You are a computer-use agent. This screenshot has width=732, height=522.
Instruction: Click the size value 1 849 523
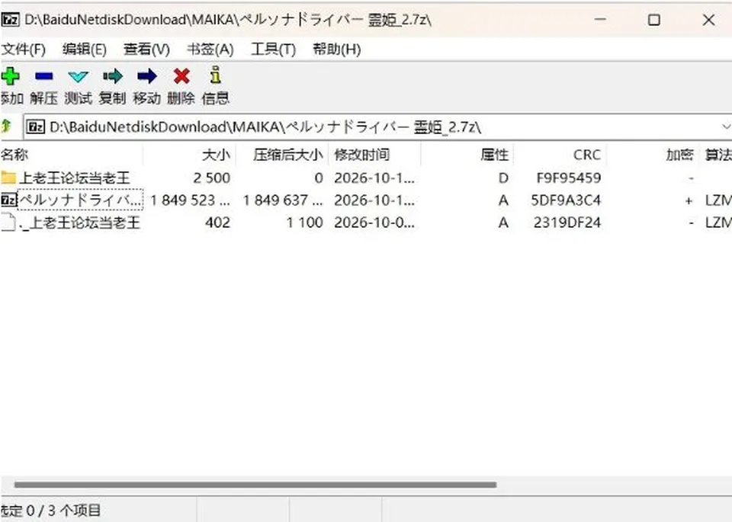[190, 200]
